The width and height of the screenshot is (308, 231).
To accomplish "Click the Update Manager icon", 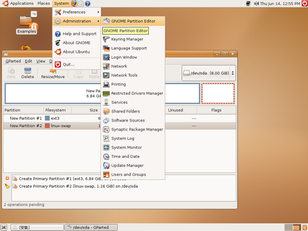I will 106,166.
